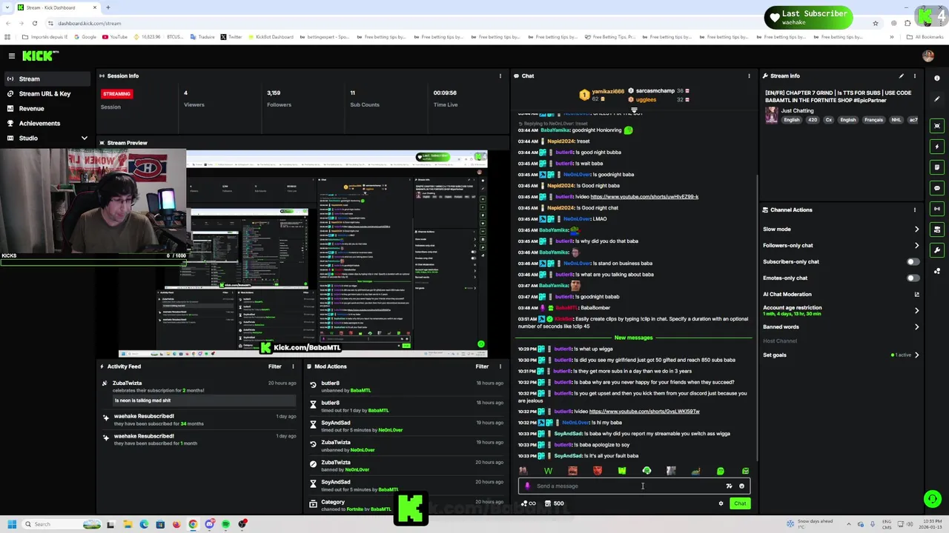
Task: Click the Just Chatting category
Action: pos(797,110)
